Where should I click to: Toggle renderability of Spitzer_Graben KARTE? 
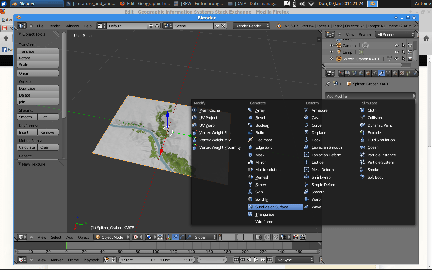coord(410,59)
